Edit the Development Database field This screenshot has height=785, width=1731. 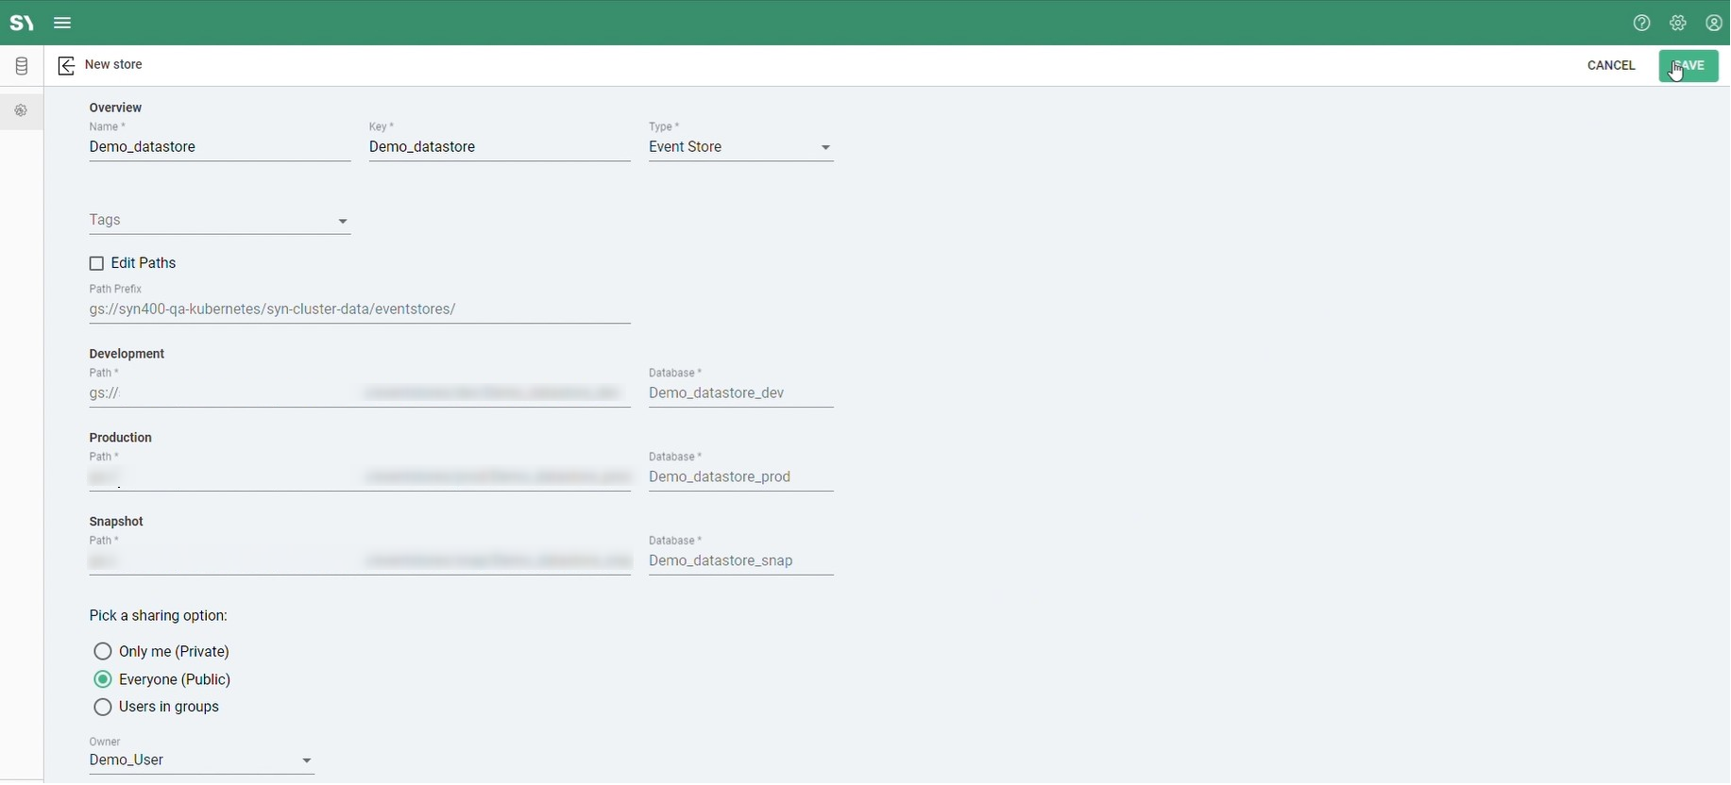pyautogui.click(x=741, y=393)
